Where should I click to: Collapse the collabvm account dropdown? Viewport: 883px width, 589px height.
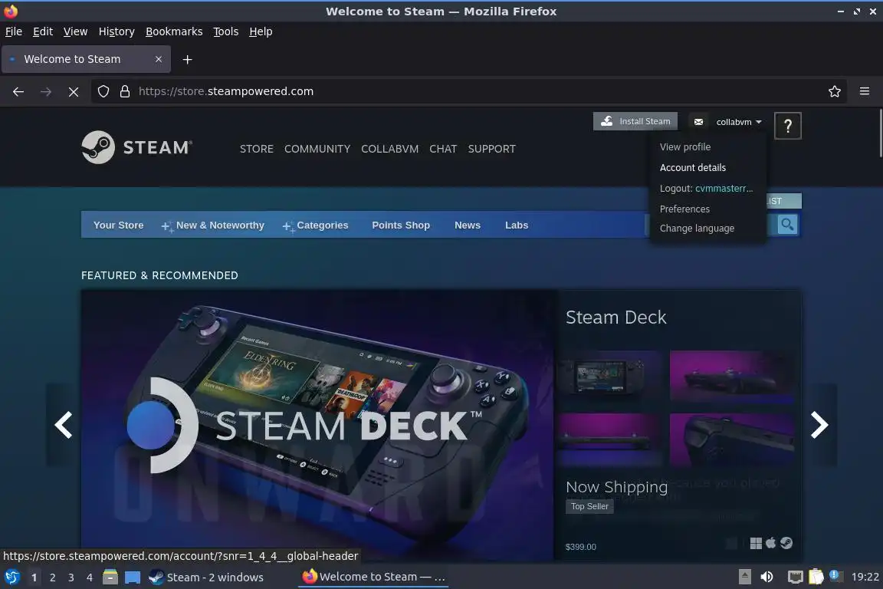click(739, 122)
